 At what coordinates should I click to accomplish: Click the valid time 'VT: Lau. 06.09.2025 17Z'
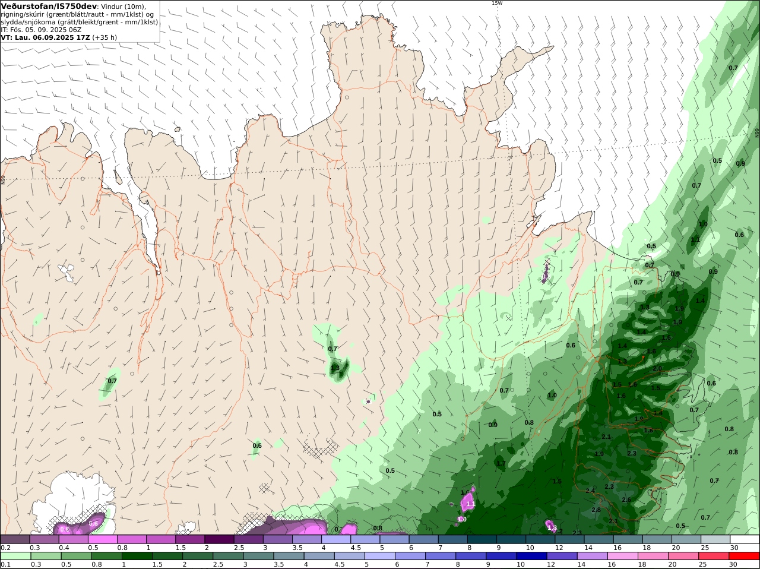[x=46, y=37]
